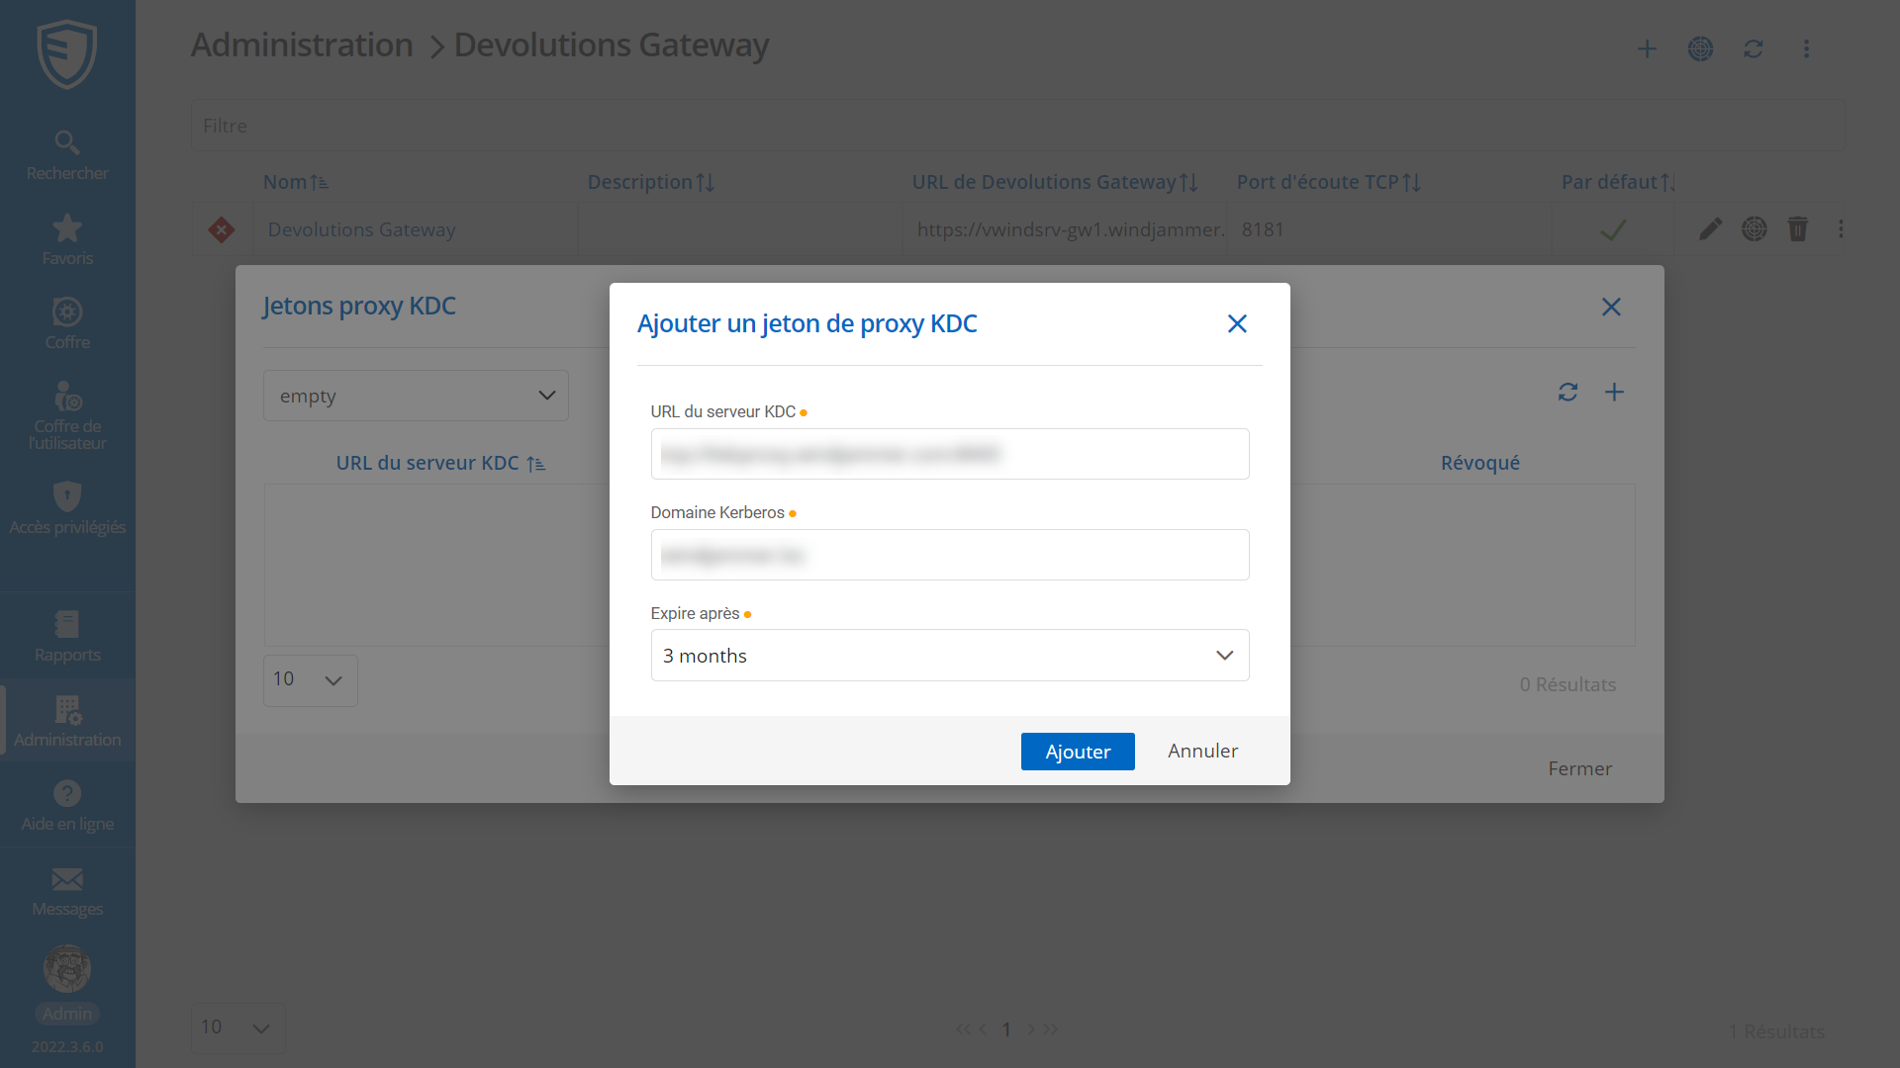Open Favoris star icon in sidebar
Viewport: 1900px width, 1068px height.
coord(67,228)
